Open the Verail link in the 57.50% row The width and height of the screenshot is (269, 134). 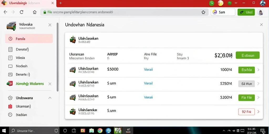point(148,83)
